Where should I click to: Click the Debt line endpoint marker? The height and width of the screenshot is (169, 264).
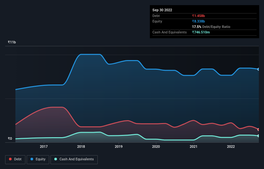[x=259, y=130]
